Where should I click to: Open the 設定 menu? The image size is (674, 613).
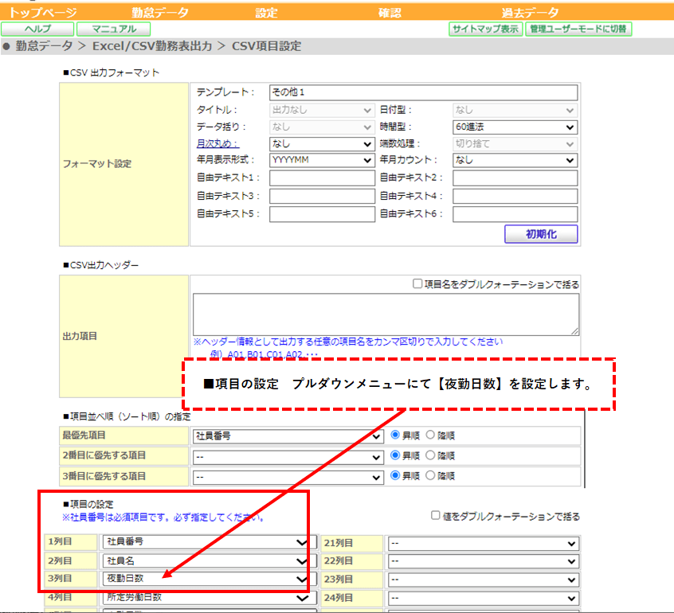coord(266,13)
